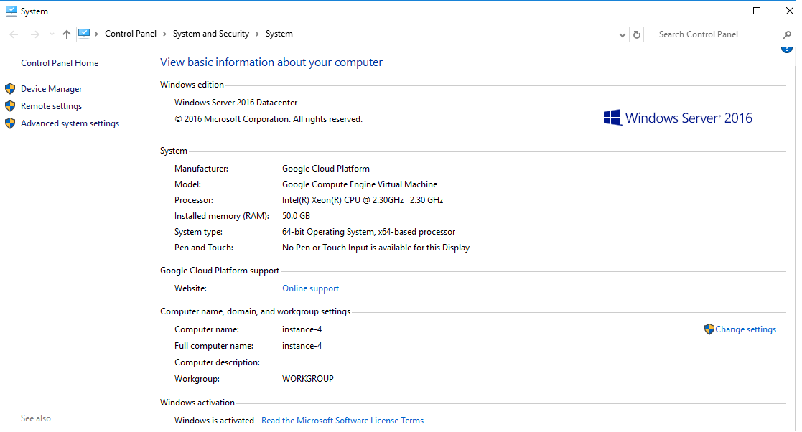Viewport: 802px width, 432px height.
Task: Select 'Windows Server 2016 Datacenter' text
Action: pyautogui.click(x=236, y=103)
